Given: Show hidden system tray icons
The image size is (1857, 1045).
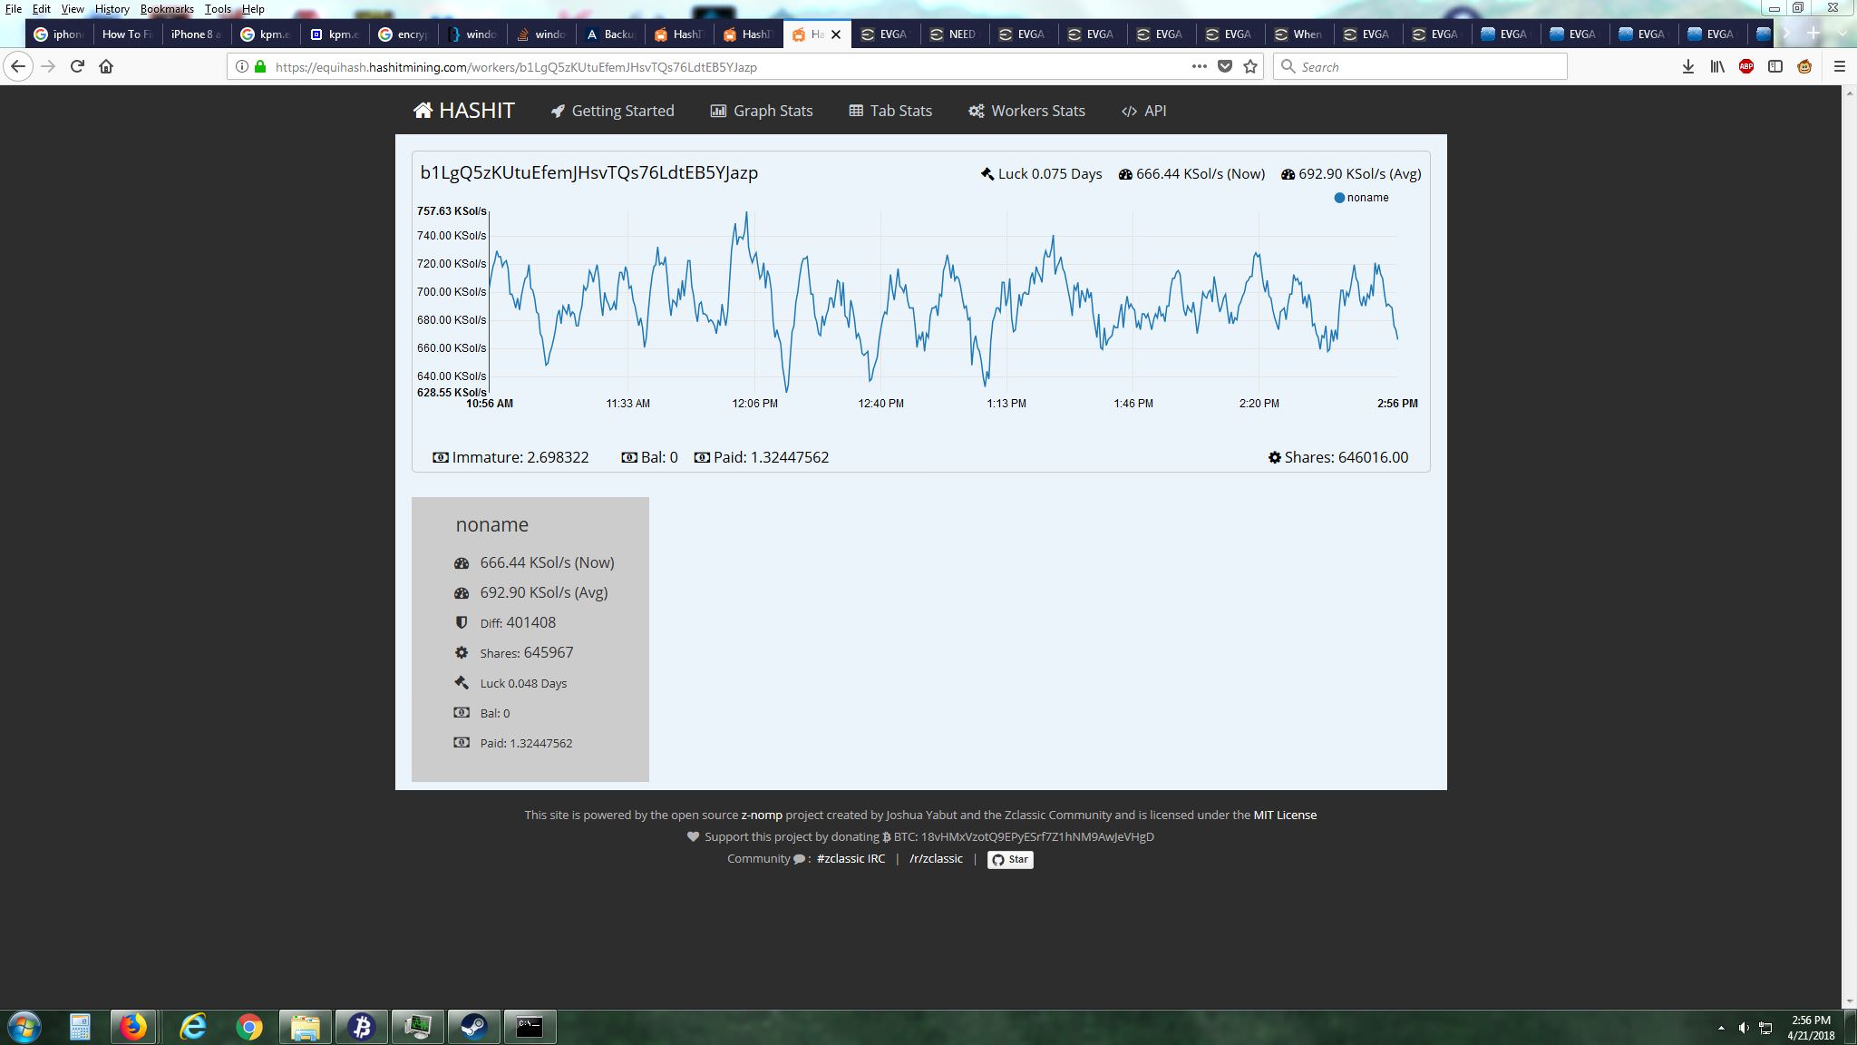Looking at the screenshot, I should [x=1721, y=1028].
